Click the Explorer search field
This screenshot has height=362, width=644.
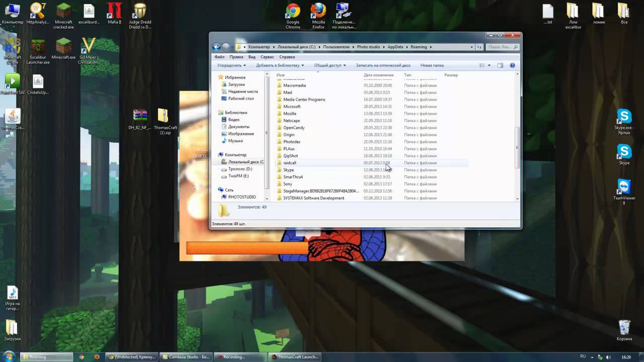pos(503,47)
